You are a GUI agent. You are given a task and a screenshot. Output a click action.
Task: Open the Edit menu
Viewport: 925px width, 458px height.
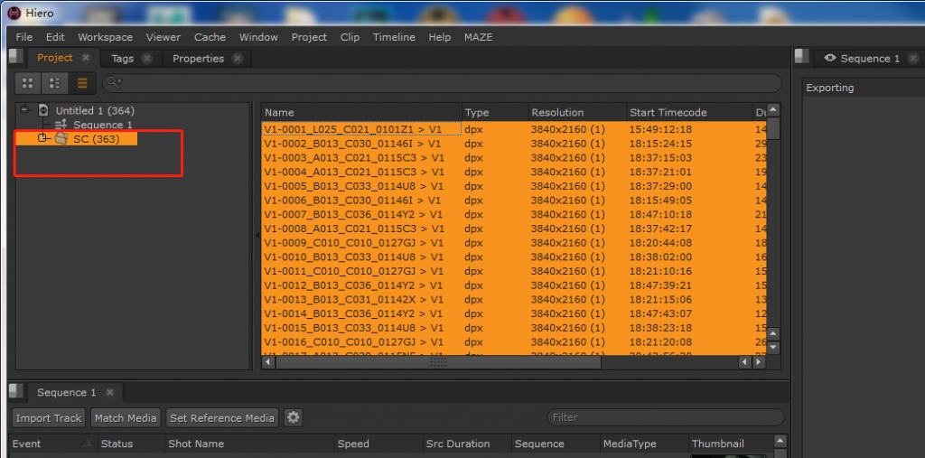coord(55,37)
